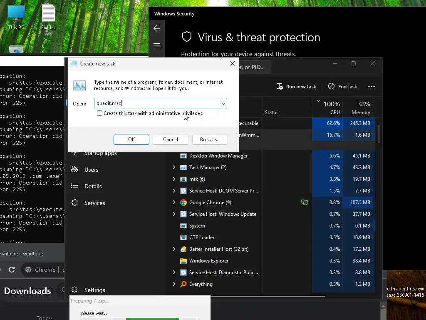The width and height of the screenshot is (426, 320).
Task: Sort processes by CPU column
Action: 328,107
